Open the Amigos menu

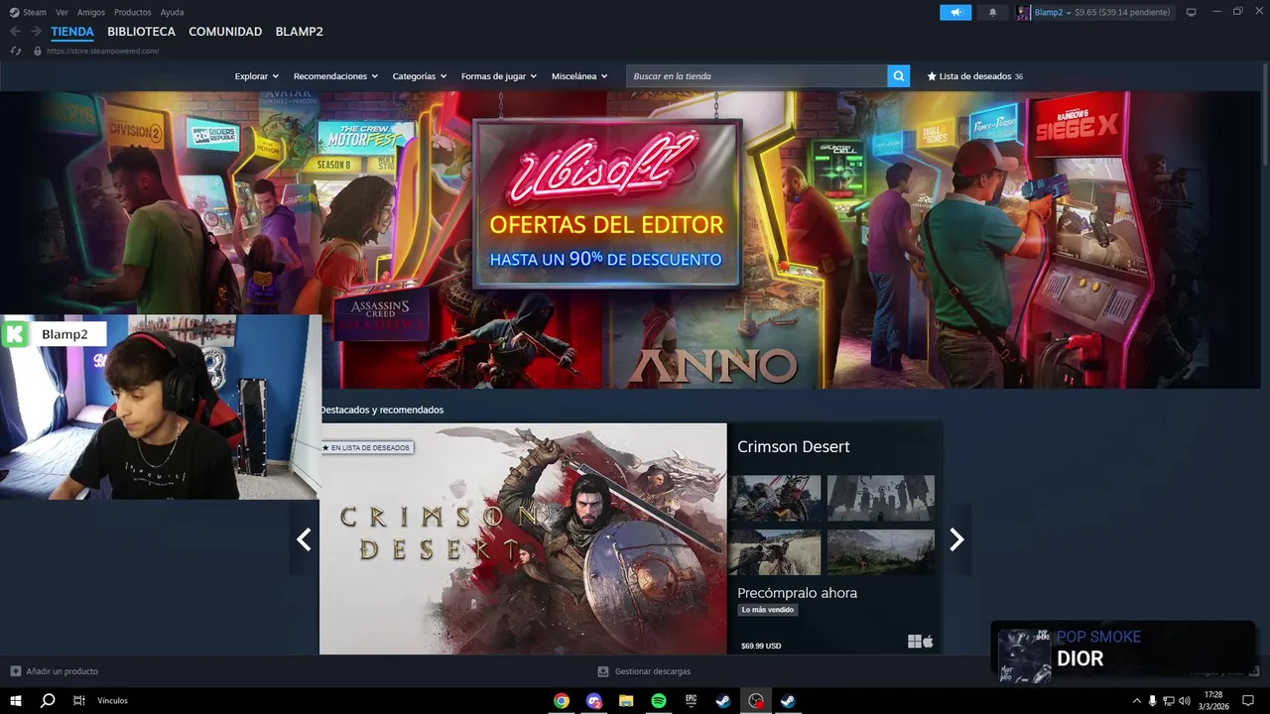91,12
